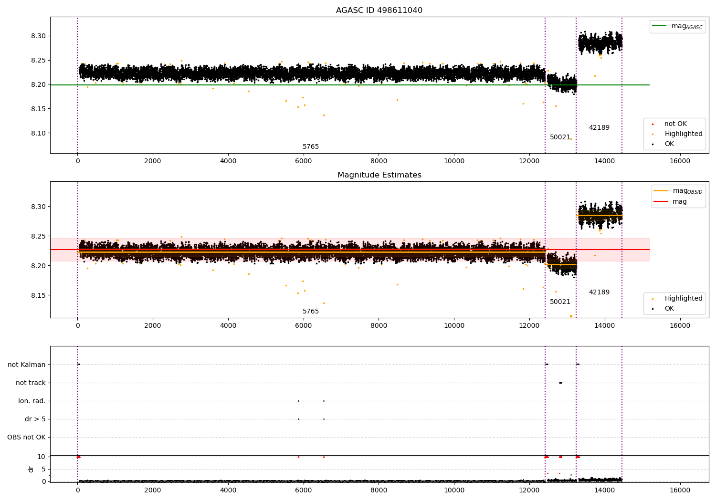Click the Magnitude Estimates title
Screen dimensions: 716x501
[x=379, y=175]
